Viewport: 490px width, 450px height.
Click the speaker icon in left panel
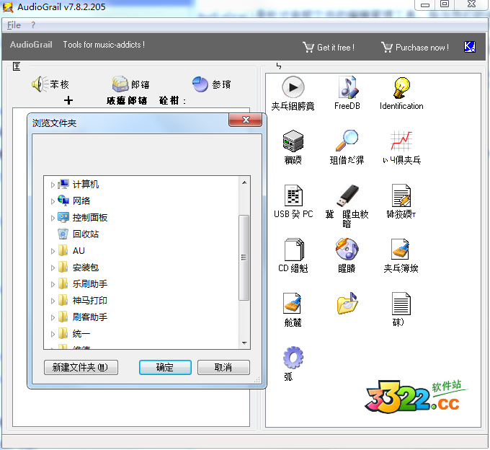(40, 84)
